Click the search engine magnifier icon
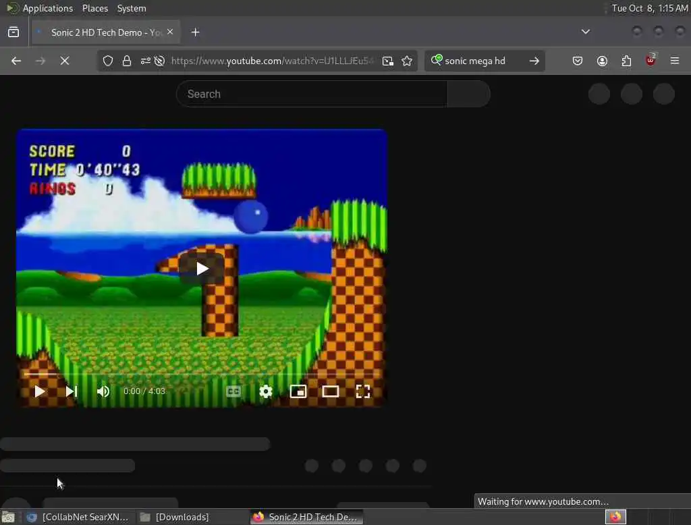Image resolution: width=691 pixels, height=525 pixels. (x=437, y=60)
